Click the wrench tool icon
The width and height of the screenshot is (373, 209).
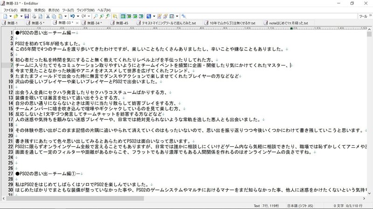(184, 16)
